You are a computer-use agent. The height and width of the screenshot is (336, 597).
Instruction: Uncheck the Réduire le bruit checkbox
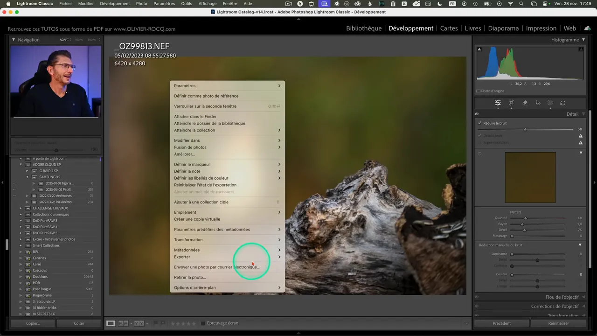479,123
